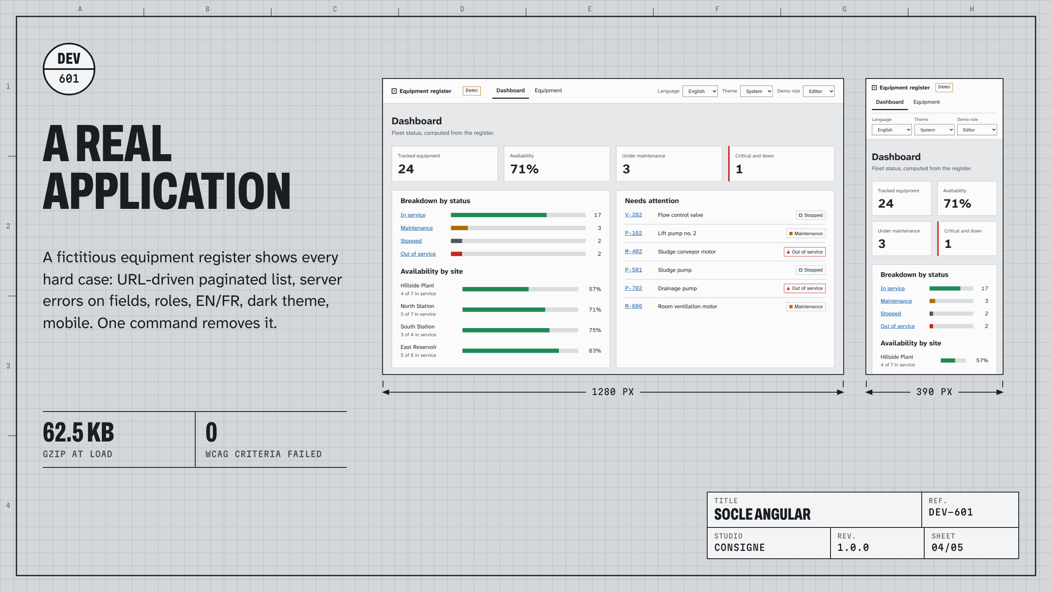Click the Equipment register logo icon in the desktop view
The image size is (1052, 592).
click(x=394, y=91)
